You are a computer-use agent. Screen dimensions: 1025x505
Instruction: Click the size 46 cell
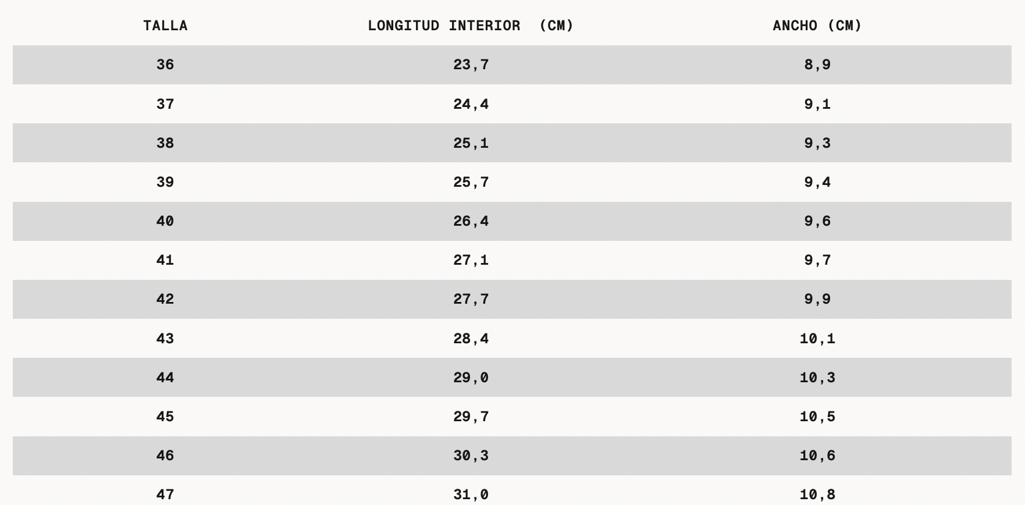coord(165,456)
